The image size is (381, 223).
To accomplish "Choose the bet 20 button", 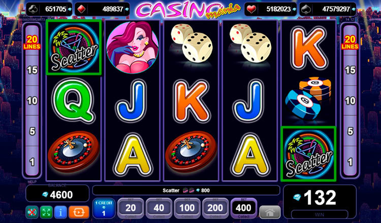I will pyautogui.click(x=131, y=208).
